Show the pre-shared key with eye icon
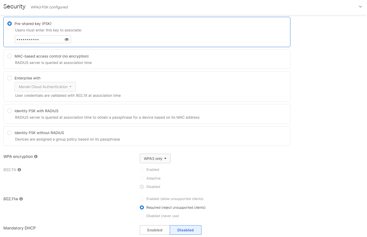Image resolution: width=367 pixels, height=237 pixels. point(66,40)
